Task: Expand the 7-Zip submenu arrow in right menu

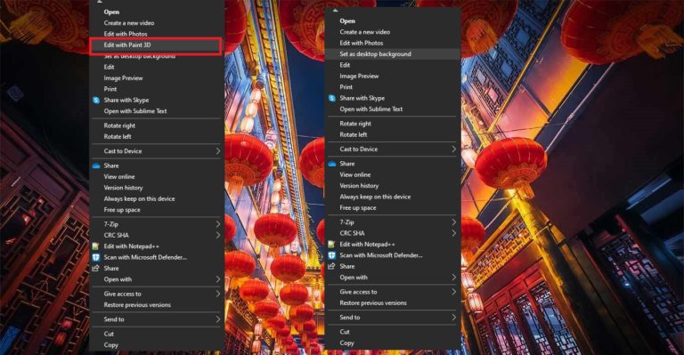Action: (x=453, y=222)
